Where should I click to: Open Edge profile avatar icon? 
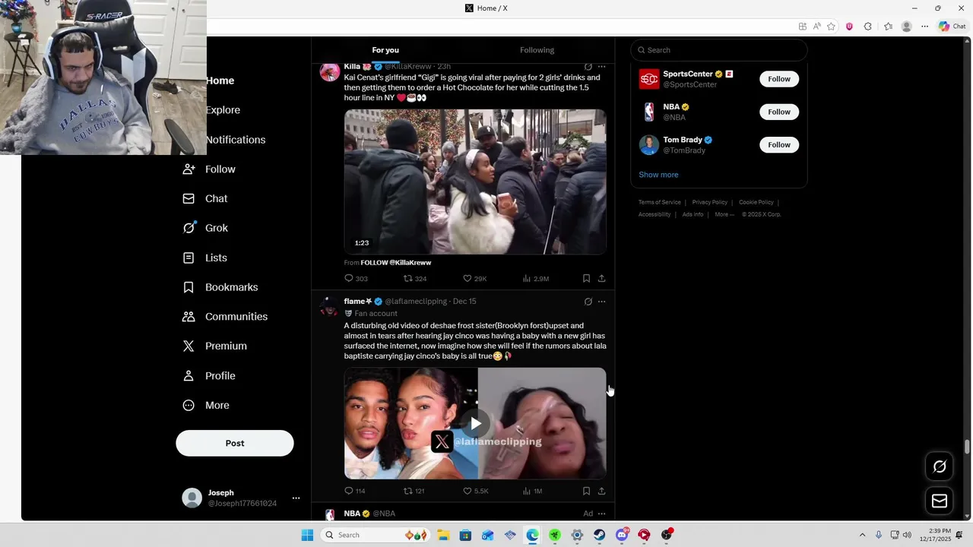click(906, 27)
